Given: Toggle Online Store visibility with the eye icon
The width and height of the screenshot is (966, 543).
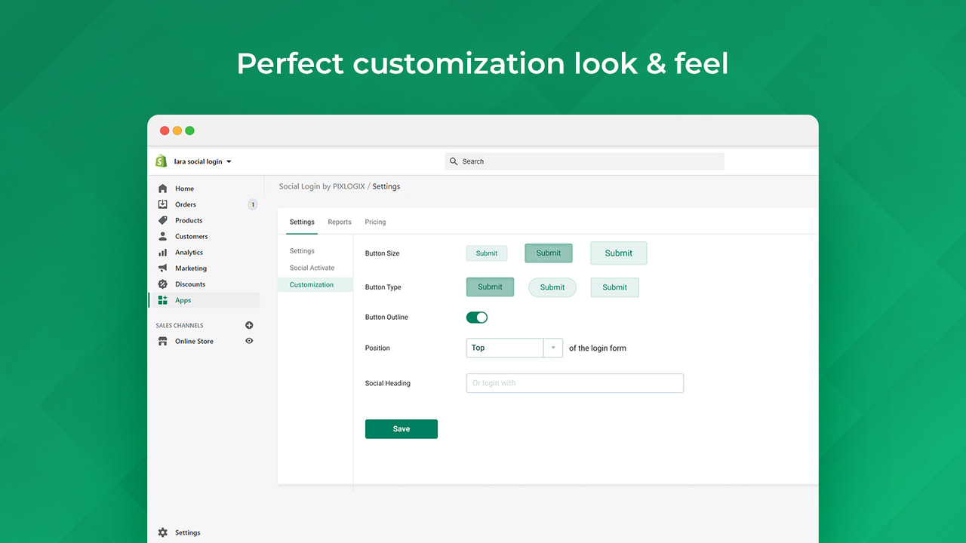Looking at the screenshot, I should [x=249, y=341].
